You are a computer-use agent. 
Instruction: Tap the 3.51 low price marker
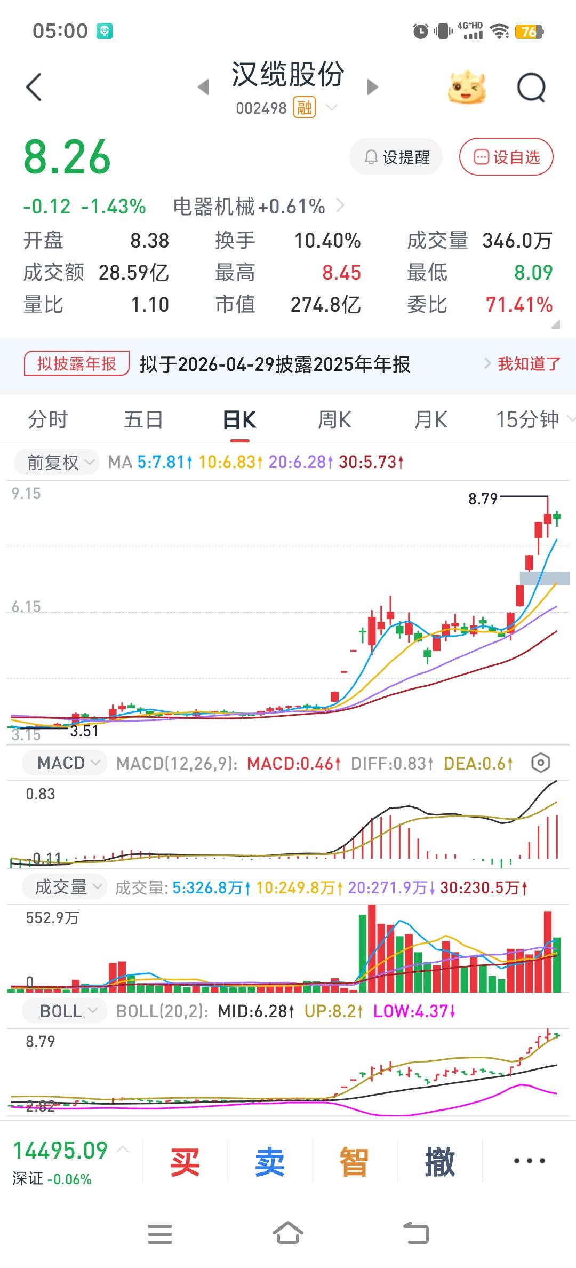[x=84, y=731]
